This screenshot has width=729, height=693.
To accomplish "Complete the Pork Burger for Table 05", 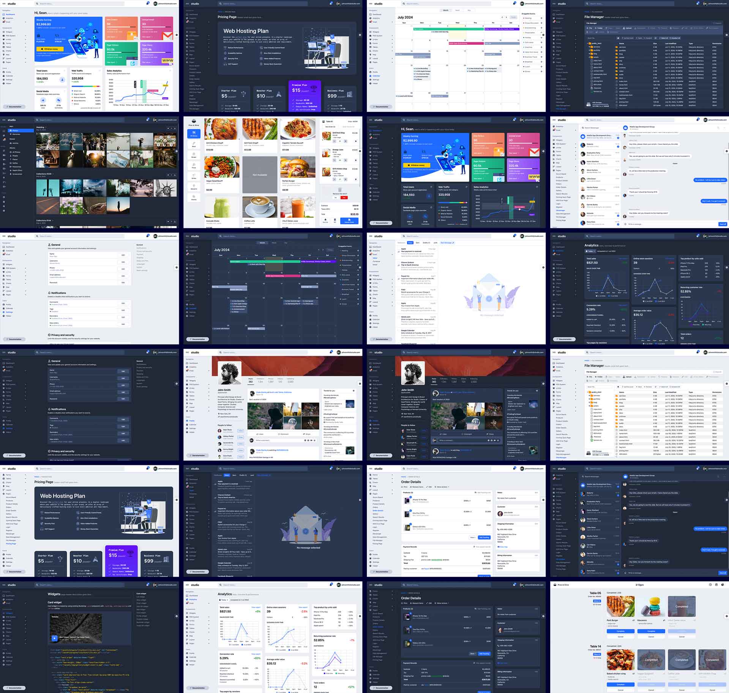I will pos(620,631).
